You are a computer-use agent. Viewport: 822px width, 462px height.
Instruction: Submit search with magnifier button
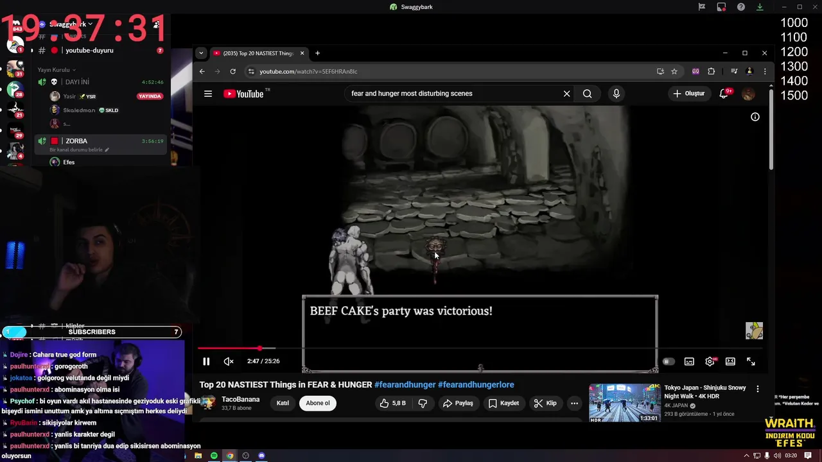[587, 94]
